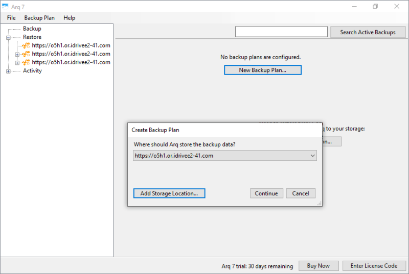409x274 pixels.
Task: Cancel the Create Backup Plan dialog
Action: point(301,193)
